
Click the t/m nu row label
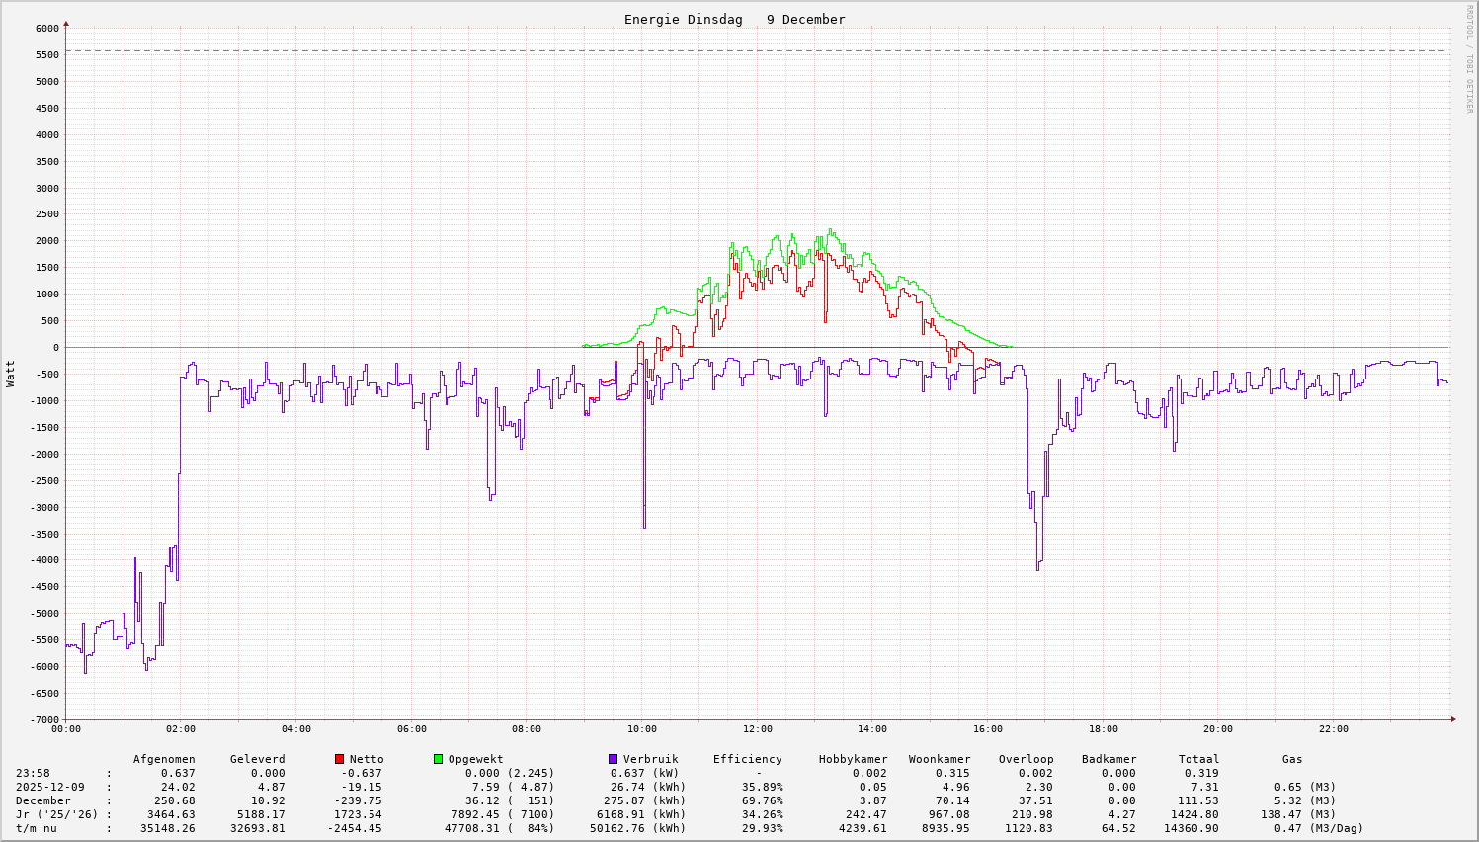coord(36,828)
